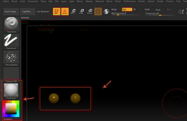The image size is (187, 121).
Task: Expand the left tray divider arrow
Action: (1, 90)
